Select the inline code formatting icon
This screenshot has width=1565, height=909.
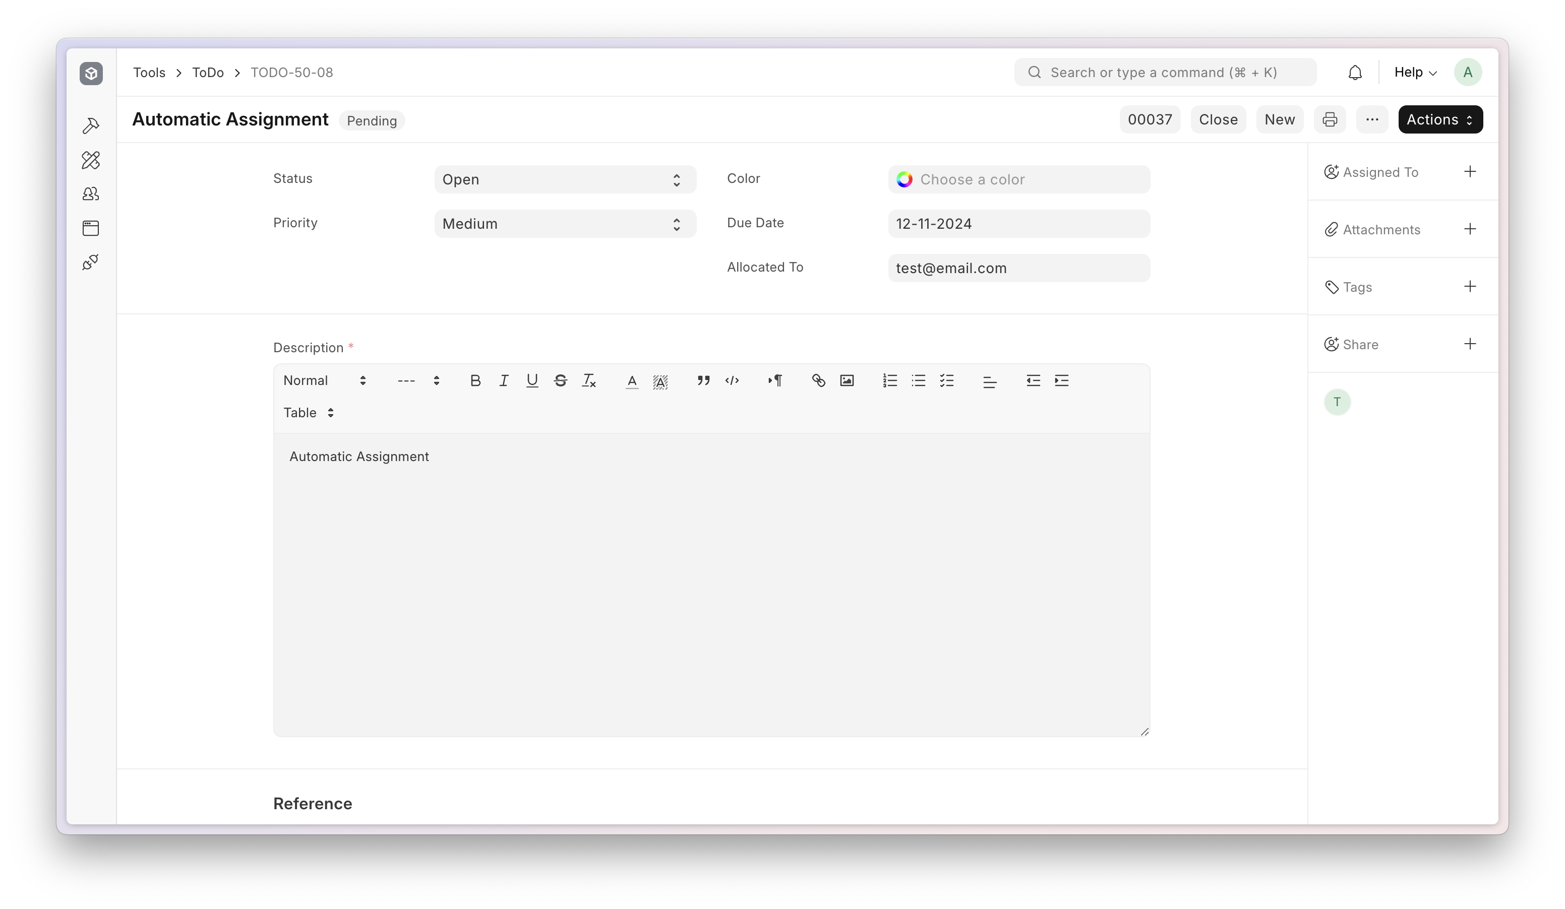(x=732, y=381)
